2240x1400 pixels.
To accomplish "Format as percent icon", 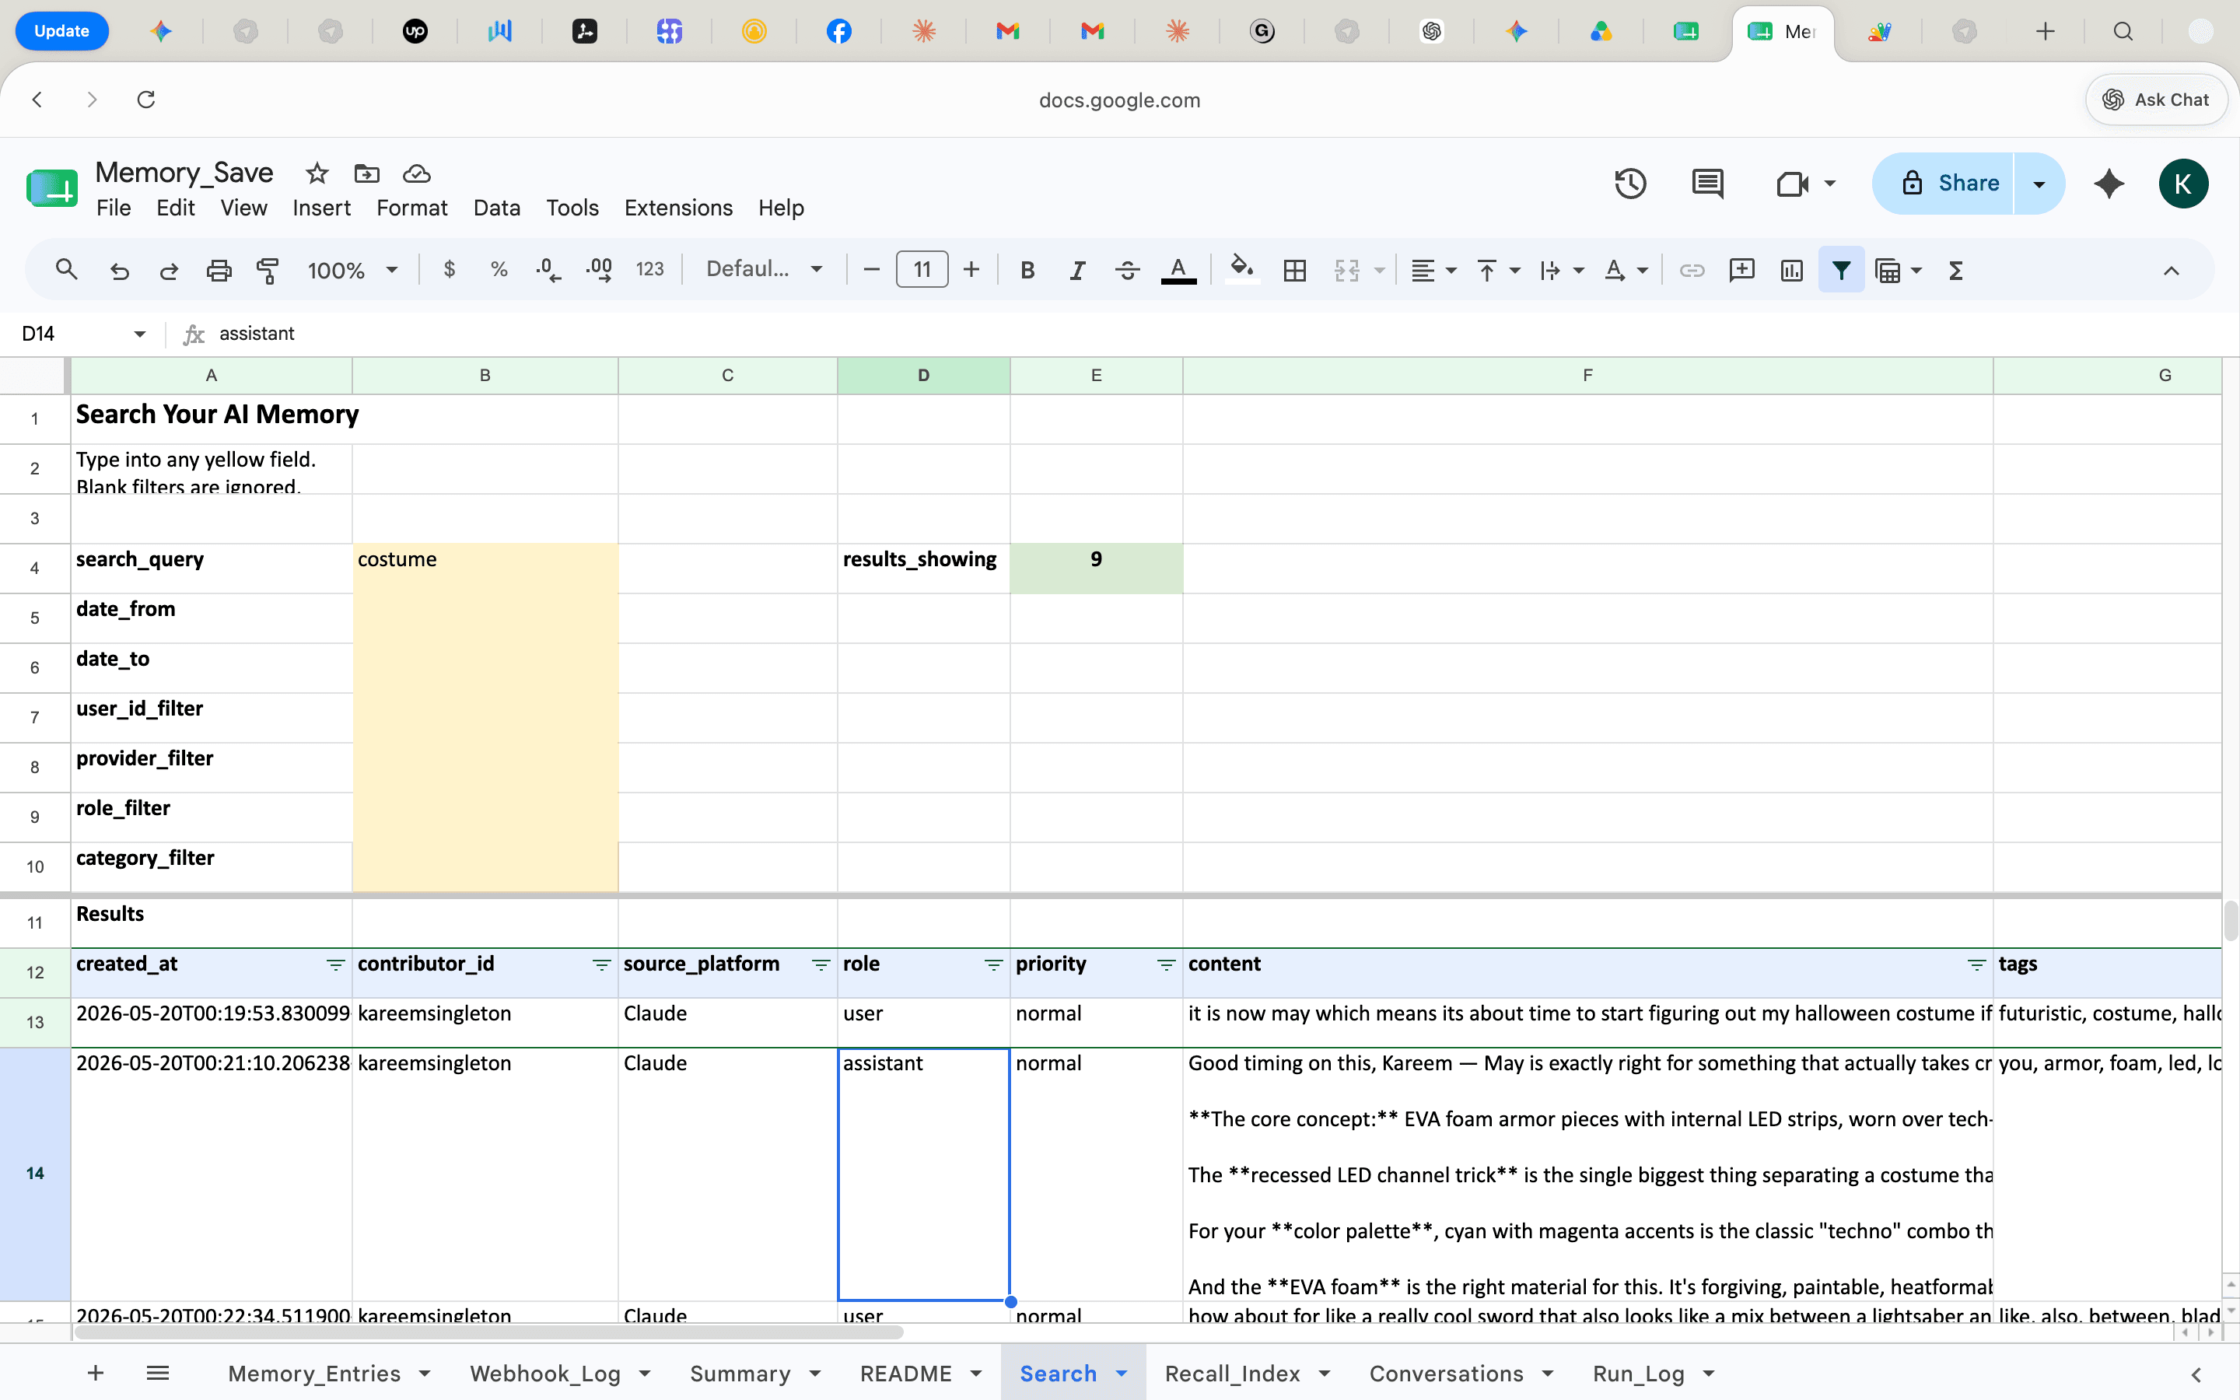I will 499,269.
